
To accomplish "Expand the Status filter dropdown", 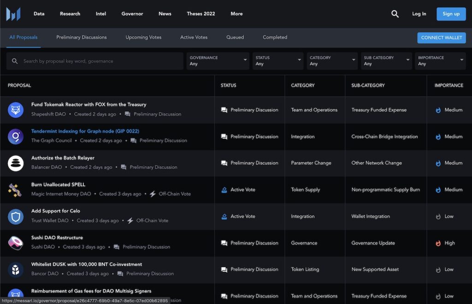I will 278,61.
